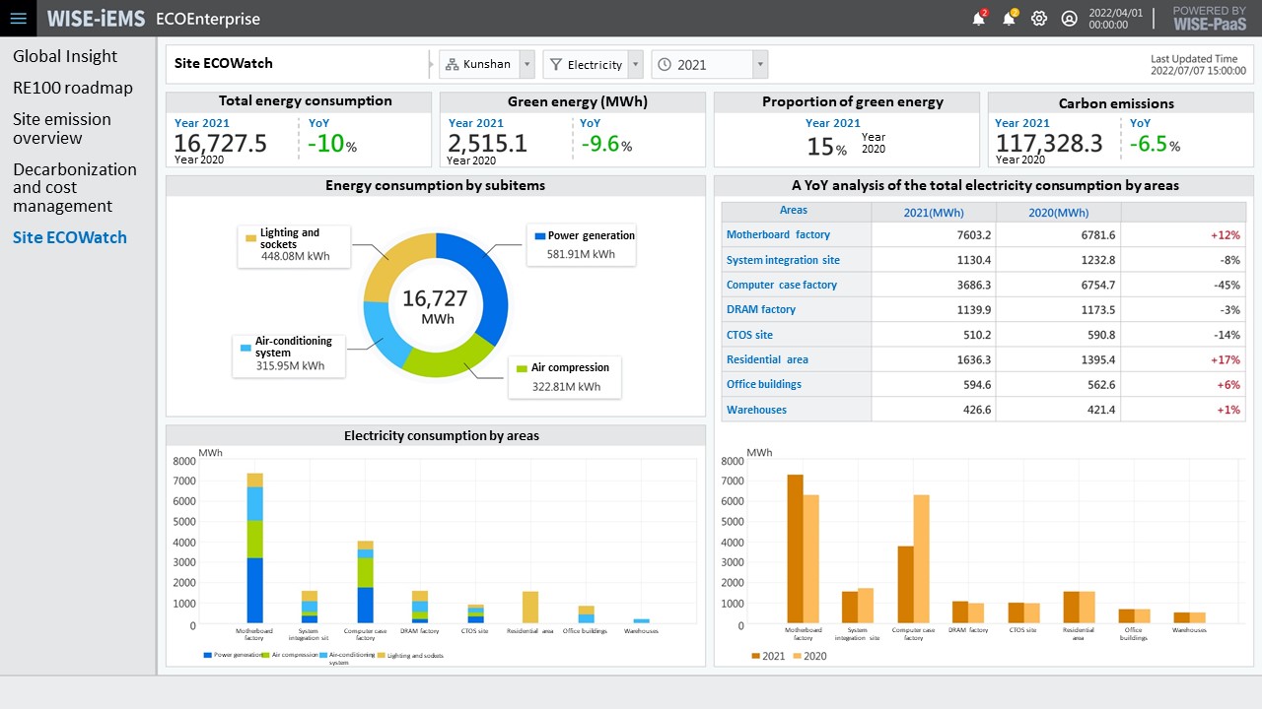Open the settings gear
The height and width of the screenshot is (709, 1262).
[1039, 18]
